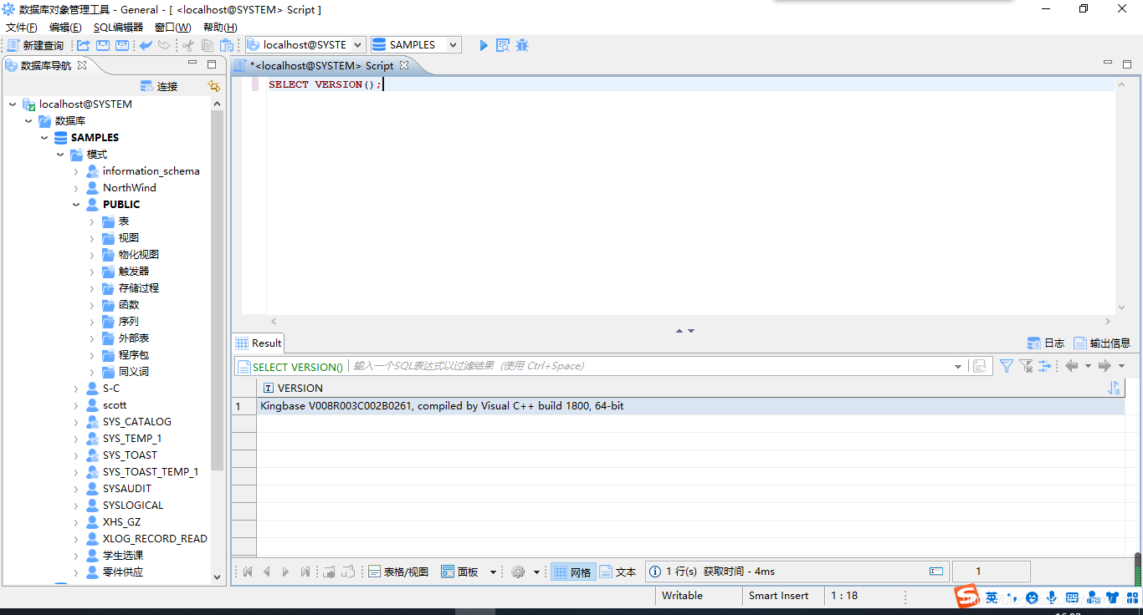This screenshot has height=615, width=1143.
Task: Click the save-as disk icon
Action: click(x=122, y=45)
